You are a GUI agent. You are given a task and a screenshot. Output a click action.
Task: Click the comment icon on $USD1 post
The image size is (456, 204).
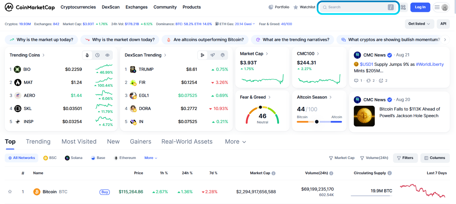click(356, 81)
